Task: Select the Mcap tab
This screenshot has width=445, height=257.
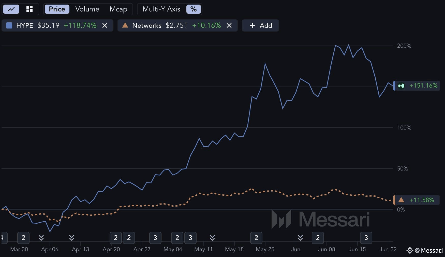Action: click(x=118, y=9)
